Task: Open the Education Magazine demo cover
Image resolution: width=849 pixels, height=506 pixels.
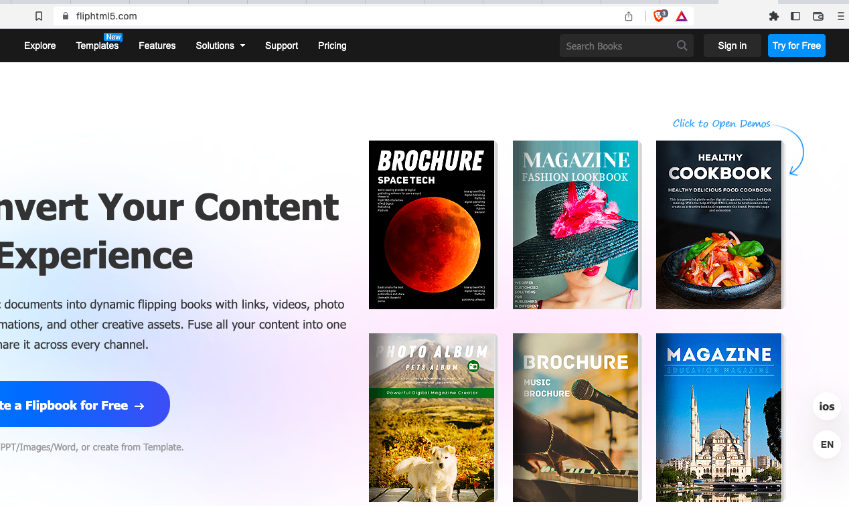Action: point(719,418)
